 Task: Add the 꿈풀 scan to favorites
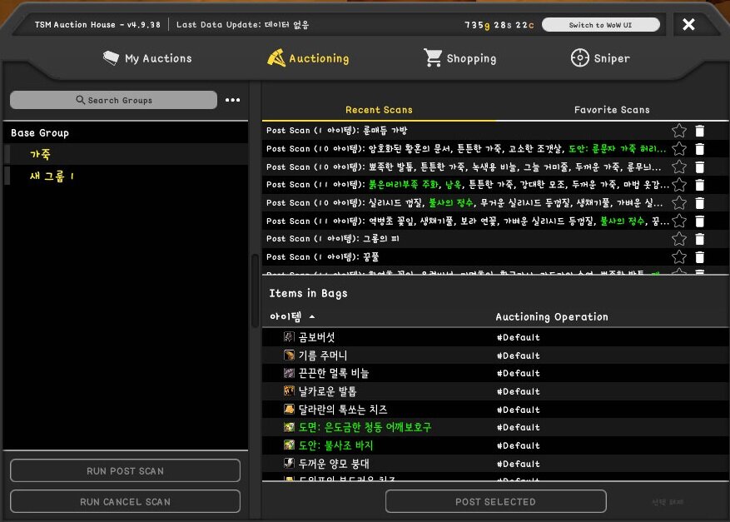[x=679, y=257]
